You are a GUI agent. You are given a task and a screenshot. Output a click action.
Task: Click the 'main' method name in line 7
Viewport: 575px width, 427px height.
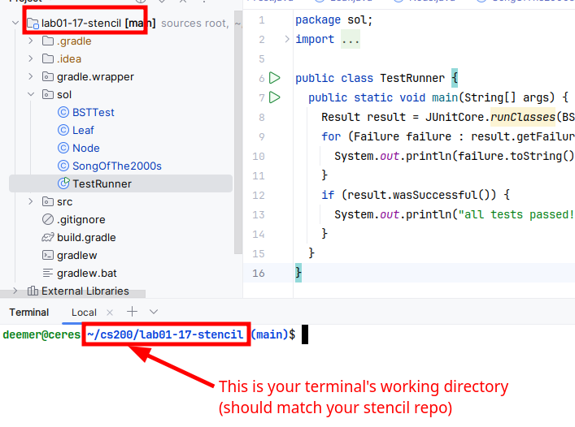445,97
